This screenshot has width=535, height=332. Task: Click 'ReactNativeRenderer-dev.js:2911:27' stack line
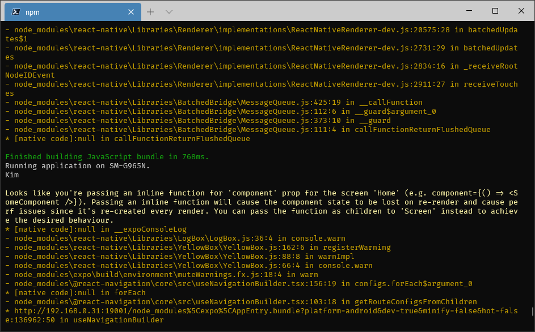point(262,88)
